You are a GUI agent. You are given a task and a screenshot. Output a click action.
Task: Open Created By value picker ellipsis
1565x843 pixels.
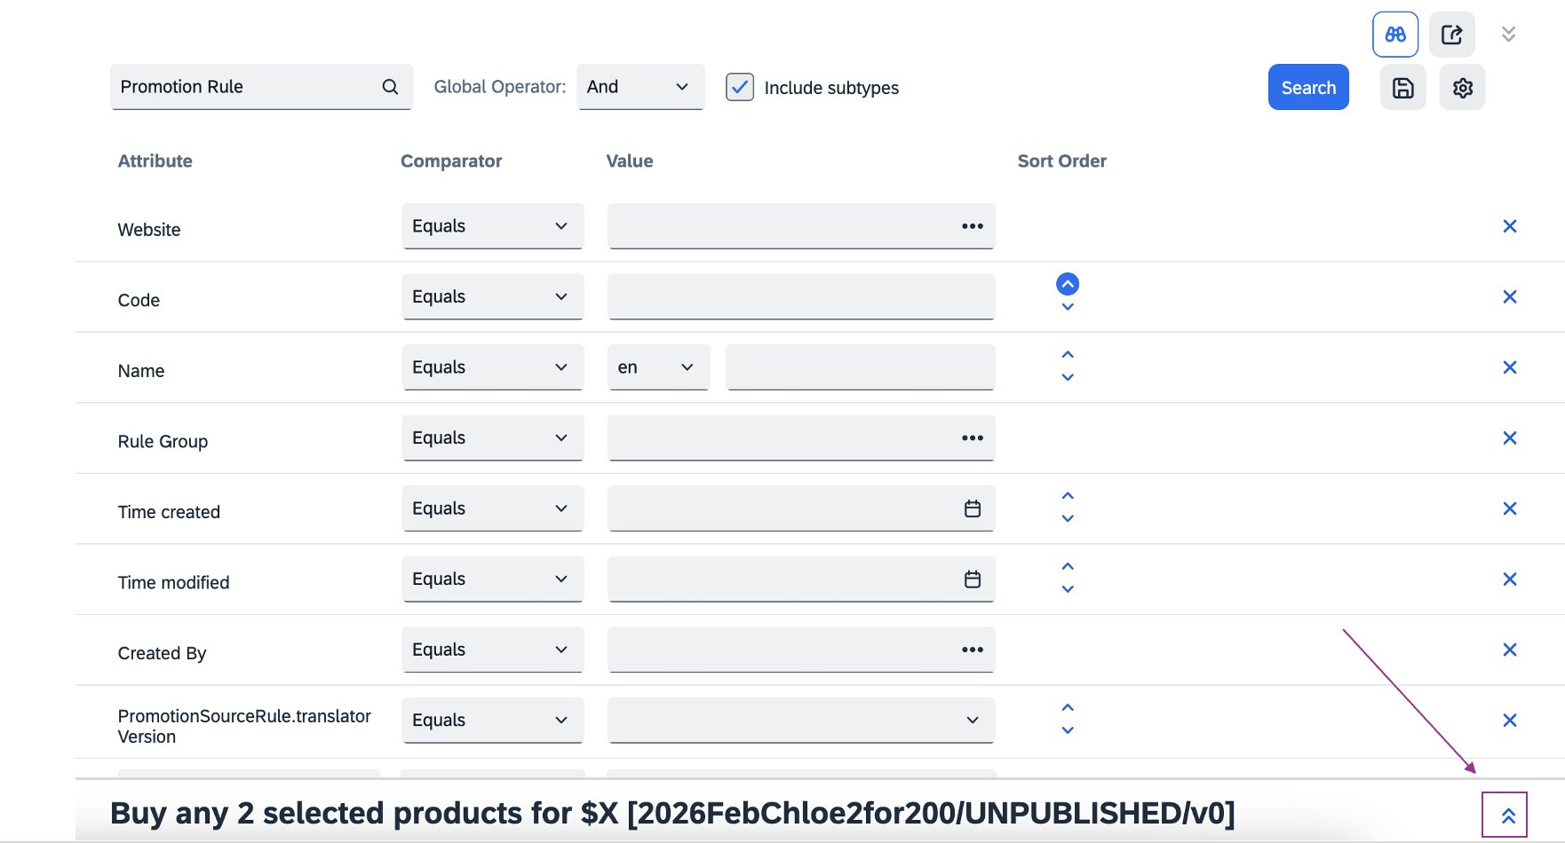(973, 650)
